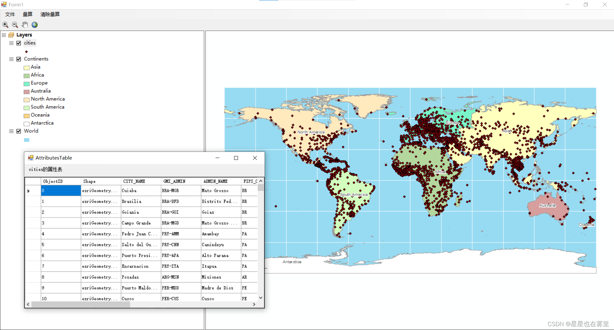Close the Form1 main window

tap(604, 4)
